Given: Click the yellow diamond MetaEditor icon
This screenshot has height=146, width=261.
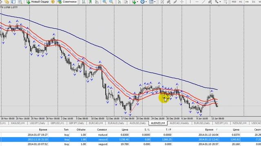Looking at the screenshot, I should point(53,2).
